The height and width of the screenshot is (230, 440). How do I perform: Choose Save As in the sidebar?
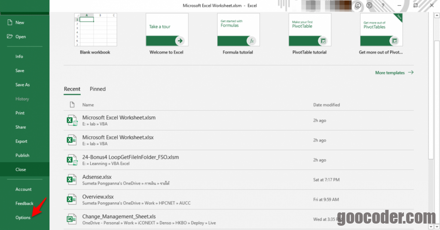(24, 85)
